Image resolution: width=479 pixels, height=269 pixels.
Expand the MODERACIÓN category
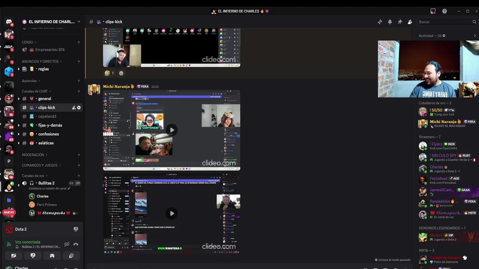(35, 155)
